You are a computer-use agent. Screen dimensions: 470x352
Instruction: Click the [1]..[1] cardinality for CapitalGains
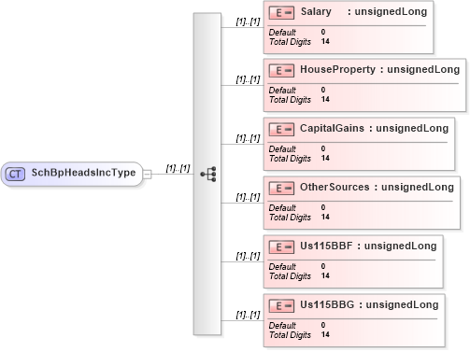pos(248,138)
